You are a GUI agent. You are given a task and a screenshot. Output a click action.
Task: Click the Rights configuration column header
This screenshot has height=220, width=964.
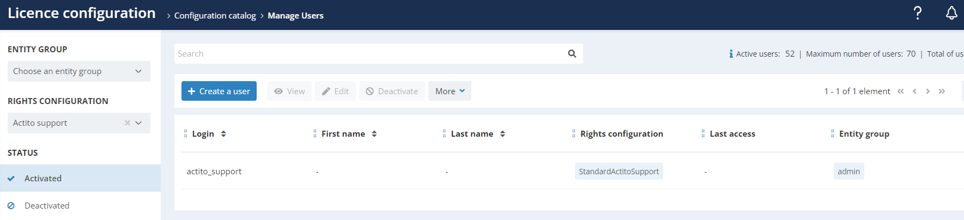(x=622, y=134)
